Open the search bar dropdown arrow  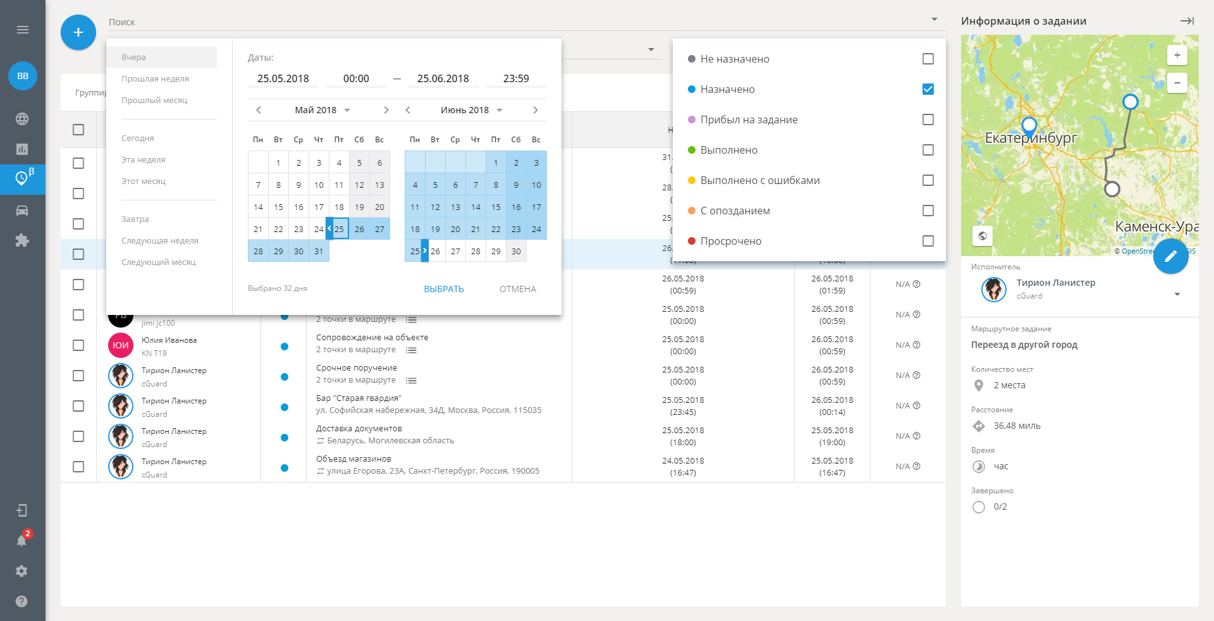click(x=935, y=20)
